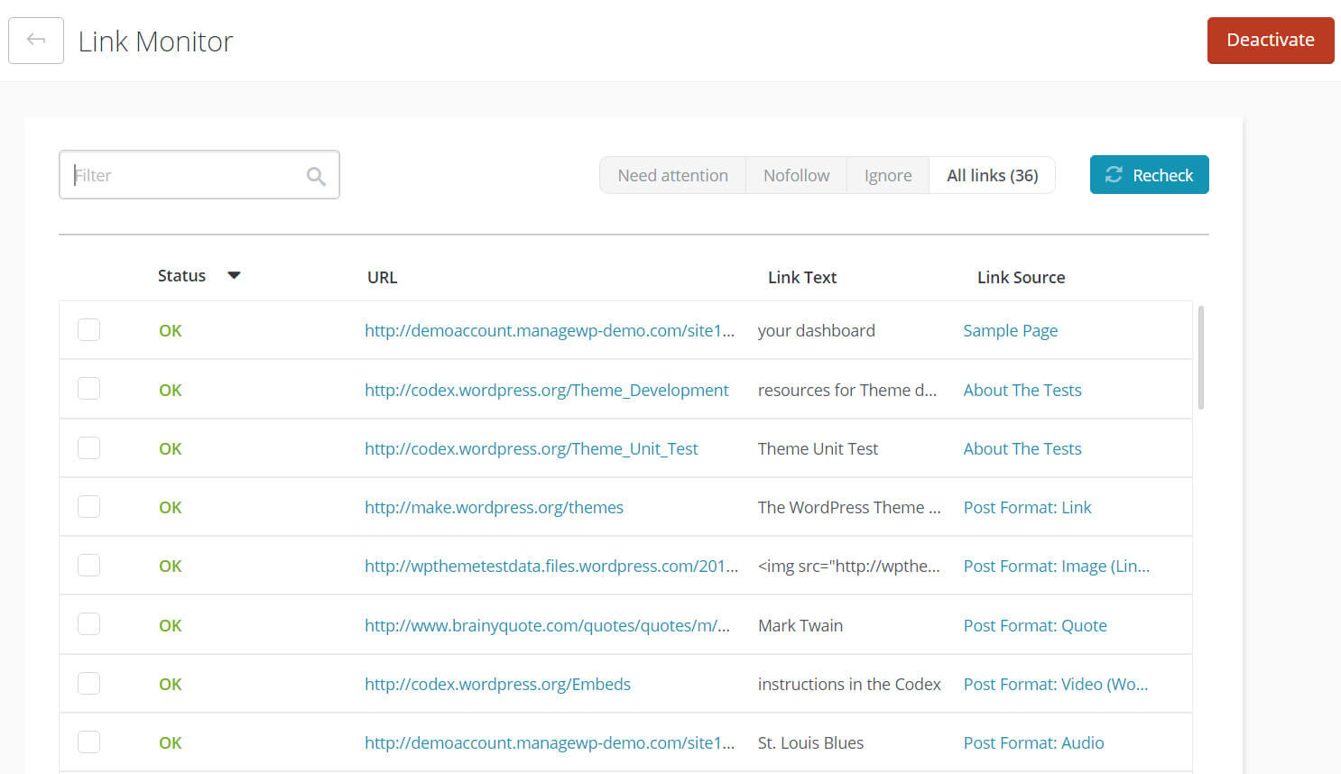The height and width of the screenshot is (774, 1341).
Task: Sort by Status using the arrow
Action: pyautogui.click(x=234, y=276)
